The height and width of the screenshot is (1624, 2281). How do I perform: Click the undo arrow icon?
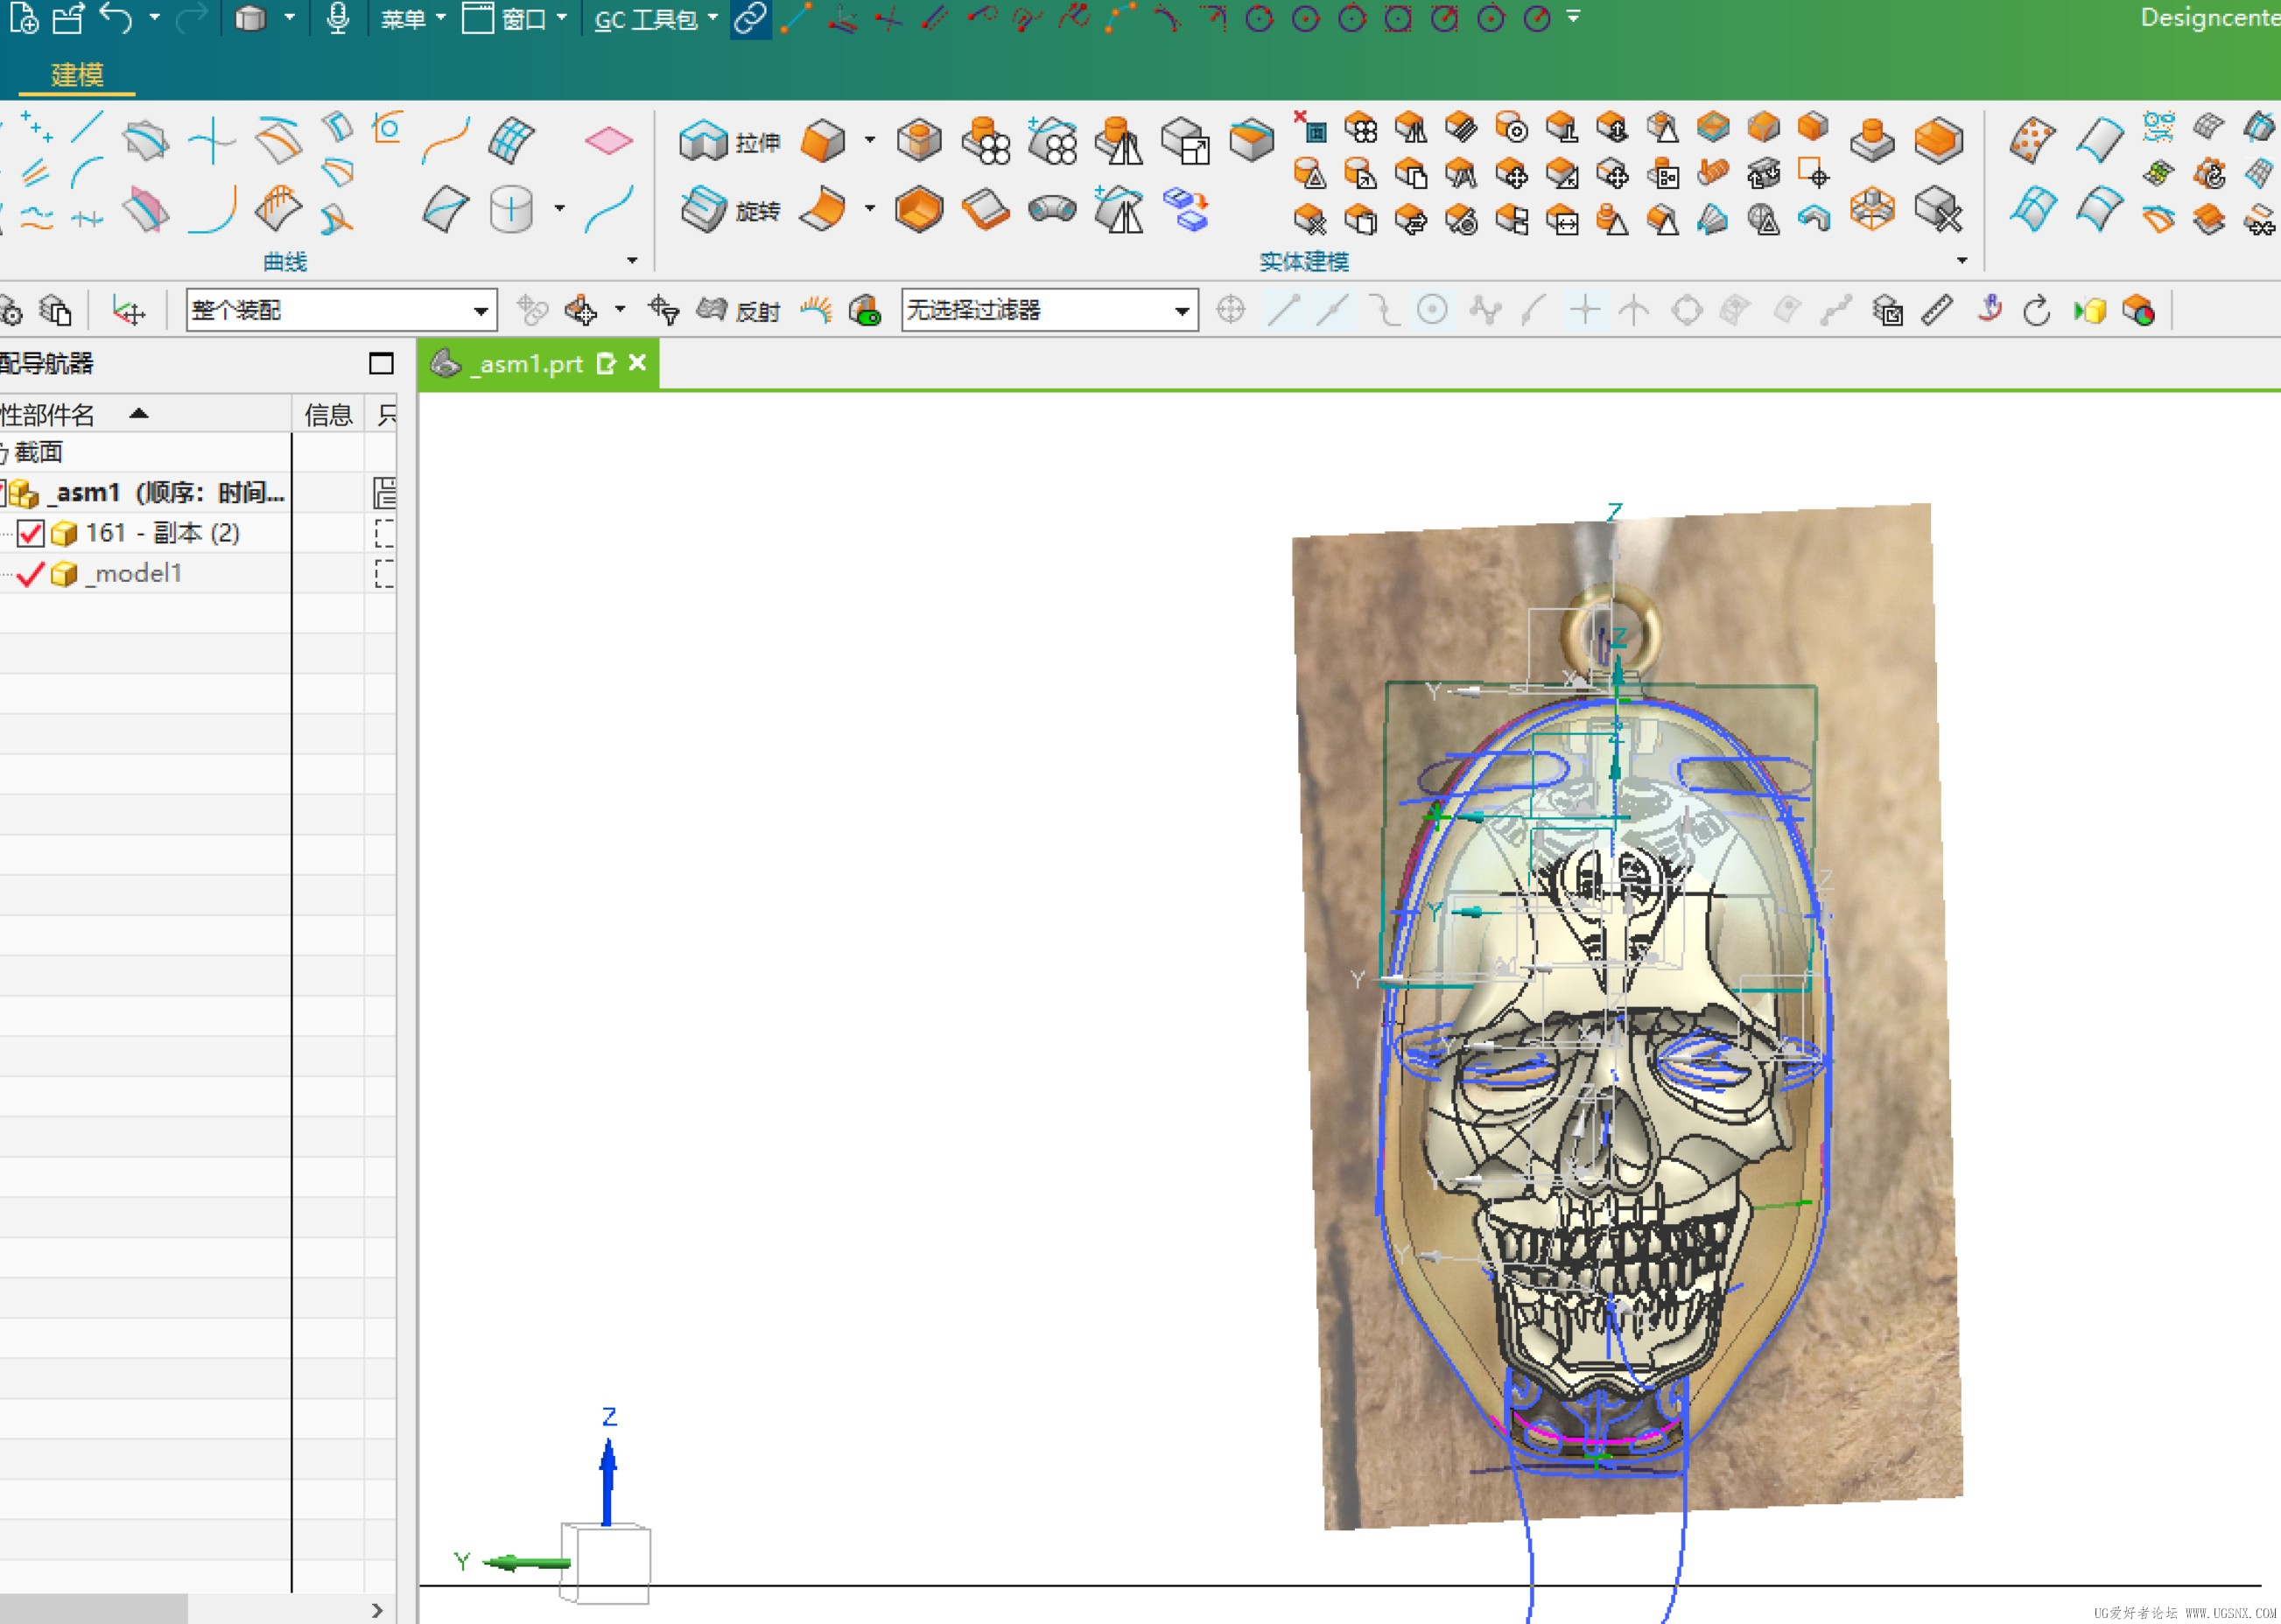(x=116, y=18)
